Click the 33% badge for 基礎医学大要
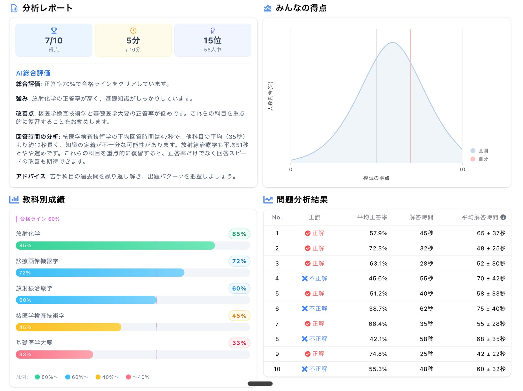This screenshot has width=523, height=391. (x=239, y=343)
